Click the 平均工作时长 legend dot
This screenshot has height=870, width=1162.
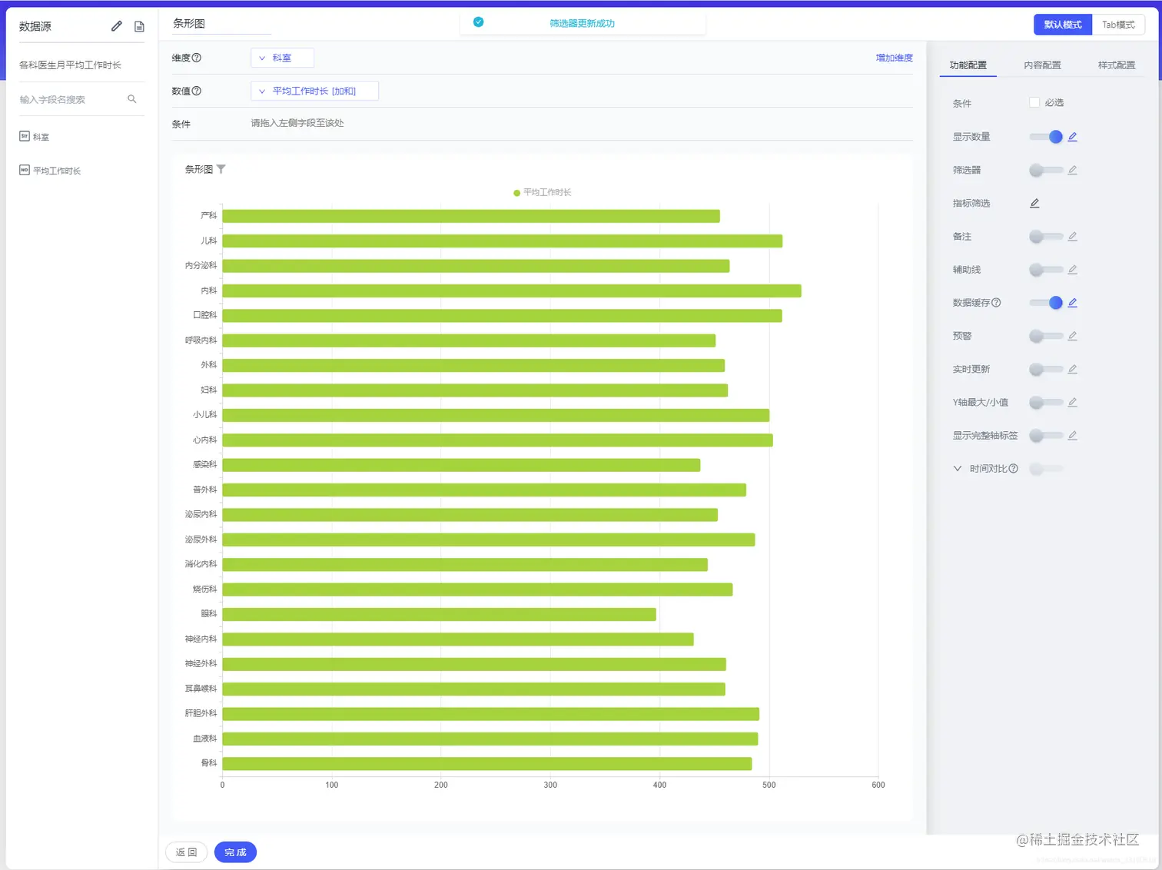(517, 193)
